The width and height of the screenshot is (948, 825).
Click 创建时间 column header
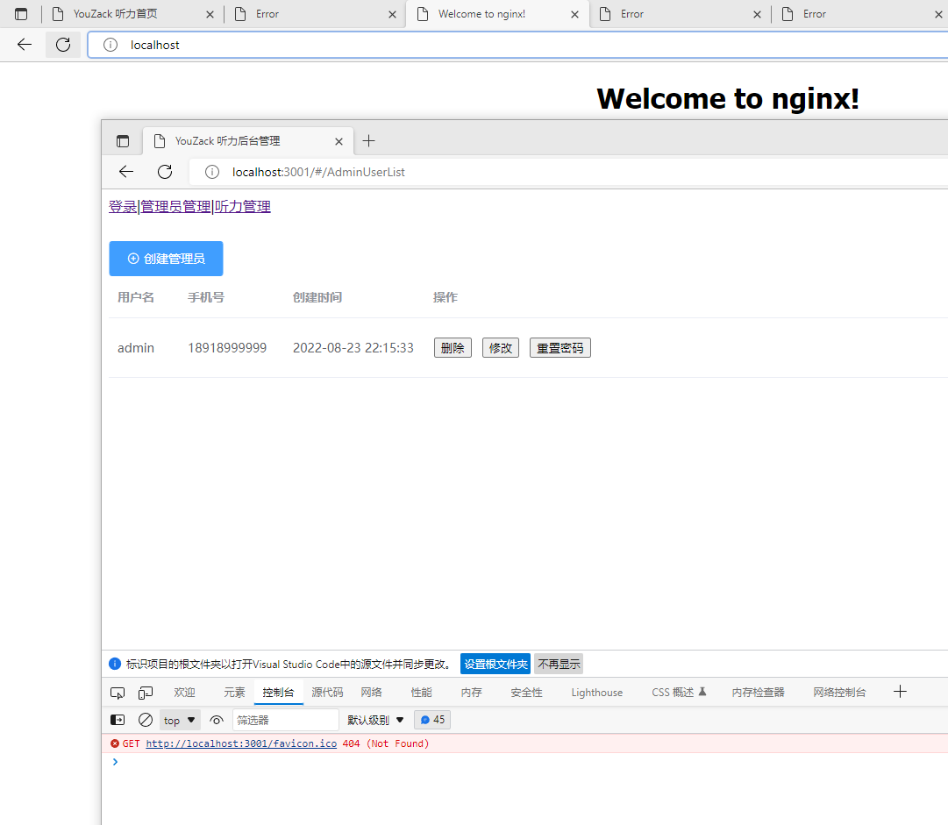click(317, 297)
